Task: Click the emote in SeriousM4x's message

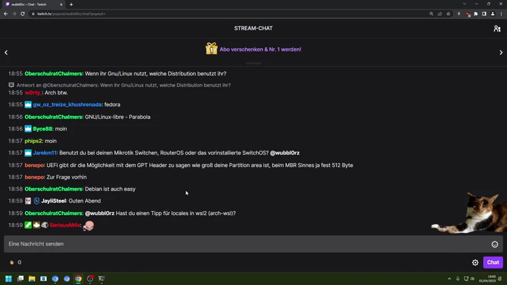Action: tap(88, 226)
